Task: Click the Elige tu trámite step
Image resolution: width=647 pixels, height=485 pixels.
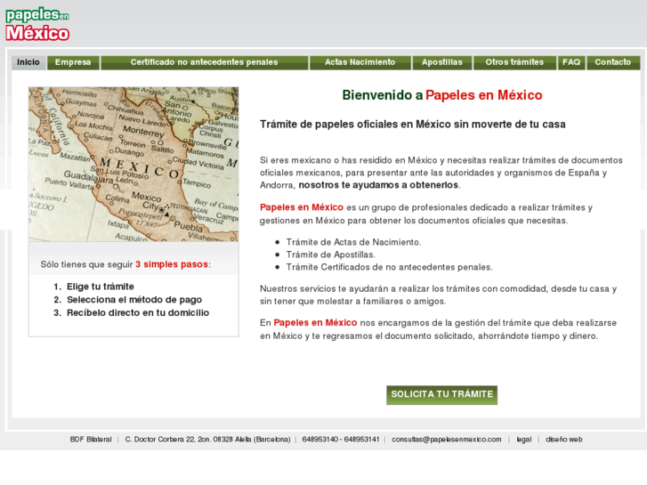Action: coord(100,287)
